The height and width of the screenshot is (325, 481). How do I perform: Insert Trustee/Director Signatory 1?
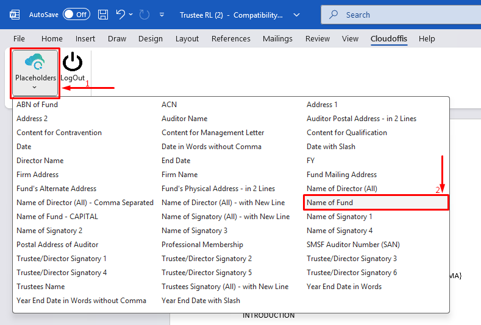click(62, 259)
